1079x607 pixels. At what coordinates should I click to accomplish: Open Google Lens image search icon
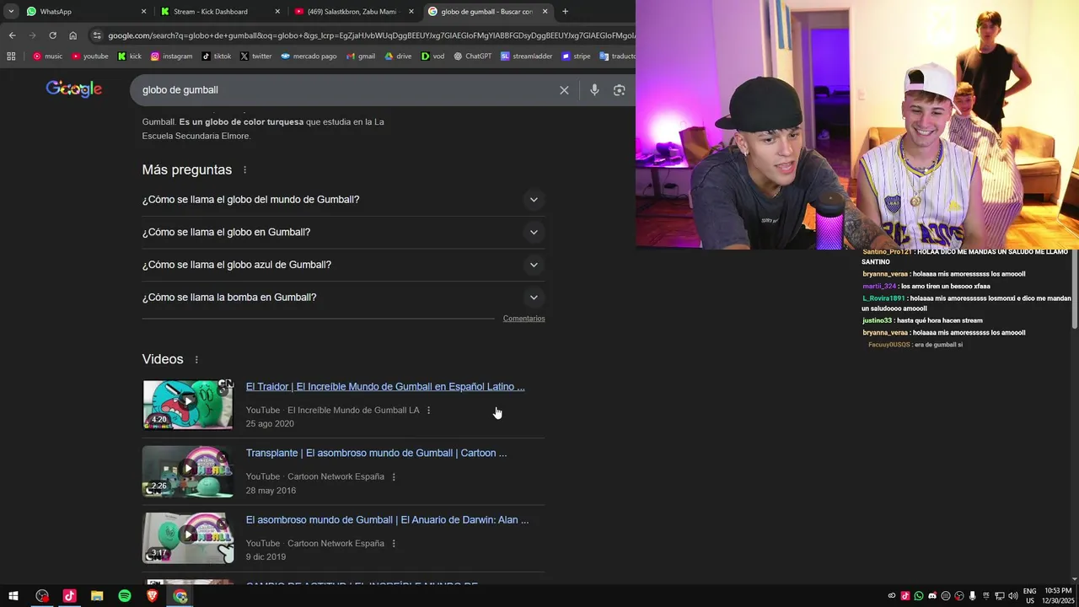(620, 90)
